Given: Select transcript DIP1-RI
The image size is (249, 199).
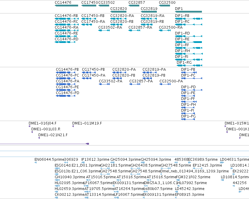Looking at the screenshot, I should pos(181,57).
